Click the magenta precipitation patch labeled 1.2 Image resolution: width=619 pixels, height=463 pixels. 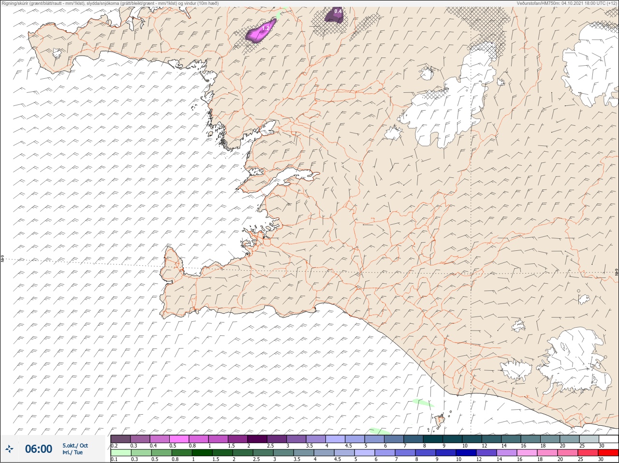(261, 30)
